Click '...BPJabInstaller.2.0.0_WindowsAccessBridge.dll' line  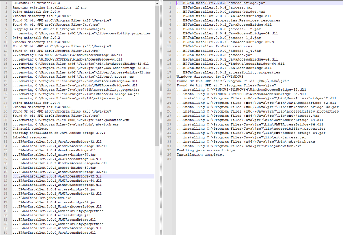(57, 228)
